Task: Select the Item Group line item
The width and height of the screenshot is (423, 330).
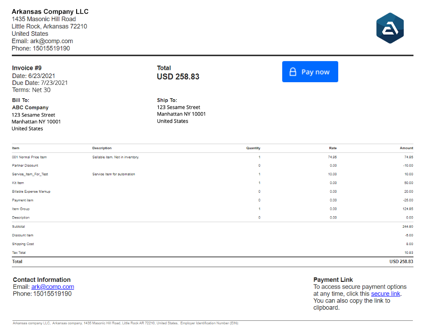Action: click(21, 209)
